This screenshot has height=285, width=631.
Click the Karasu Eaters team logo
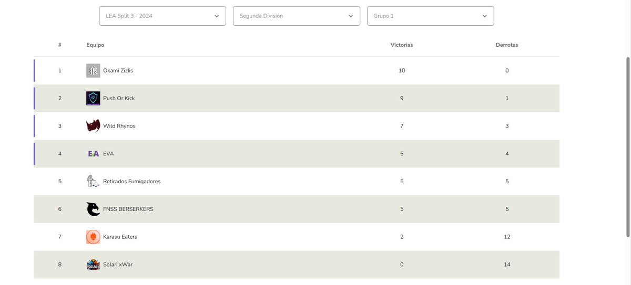93,237
